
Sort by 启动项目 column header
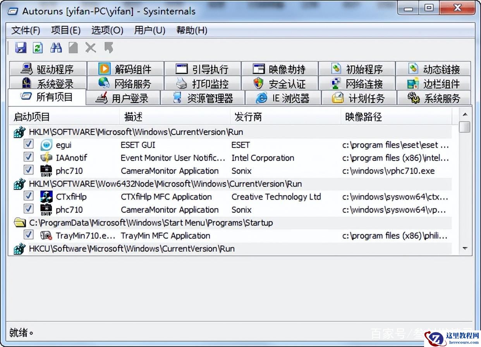[64, 117]
